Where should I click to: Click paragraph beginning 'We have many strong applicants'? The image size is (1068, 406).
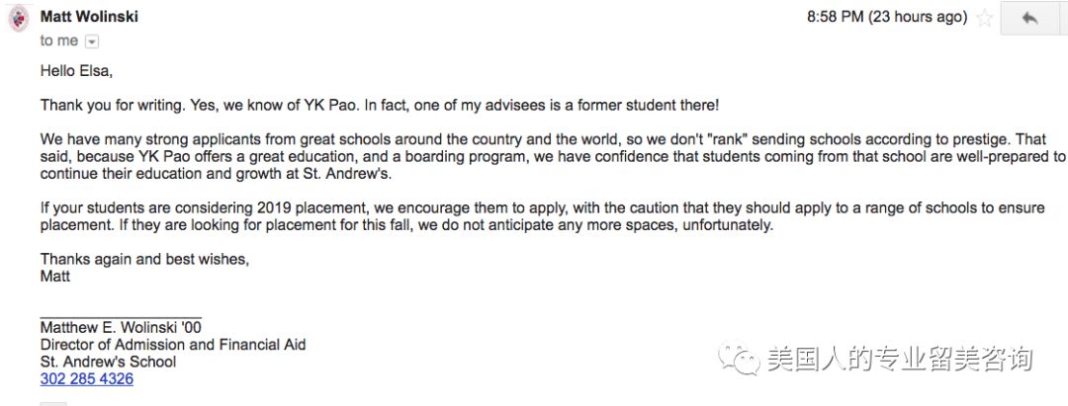pos(553,156)
